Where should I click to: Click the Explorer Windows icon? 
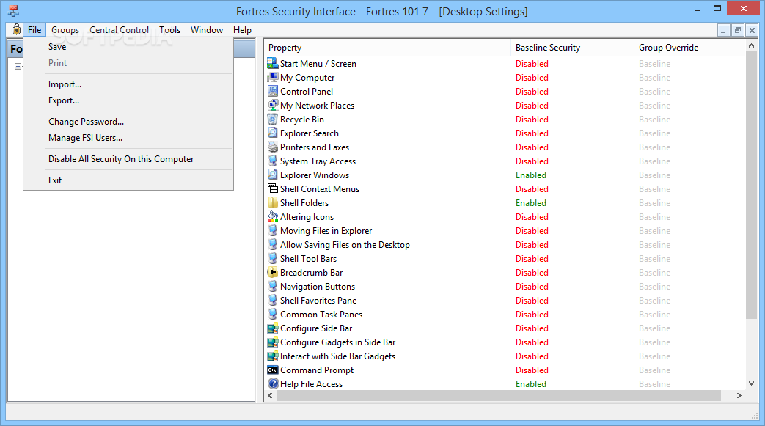point(273,175)
